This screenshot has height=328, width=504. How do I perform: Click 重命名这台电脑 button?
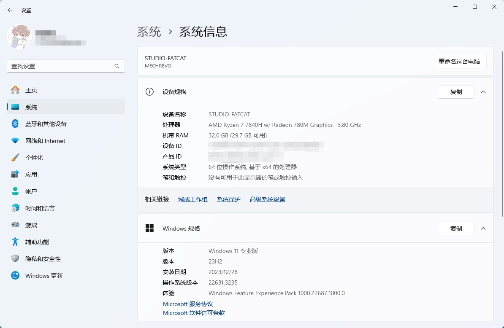tap(459, 61)
